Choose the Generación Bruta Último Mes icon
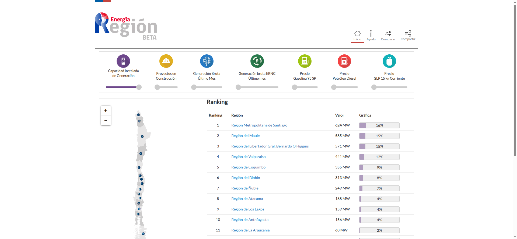The width and height of the screenshot is (517, 239). (x=207, y=61)
